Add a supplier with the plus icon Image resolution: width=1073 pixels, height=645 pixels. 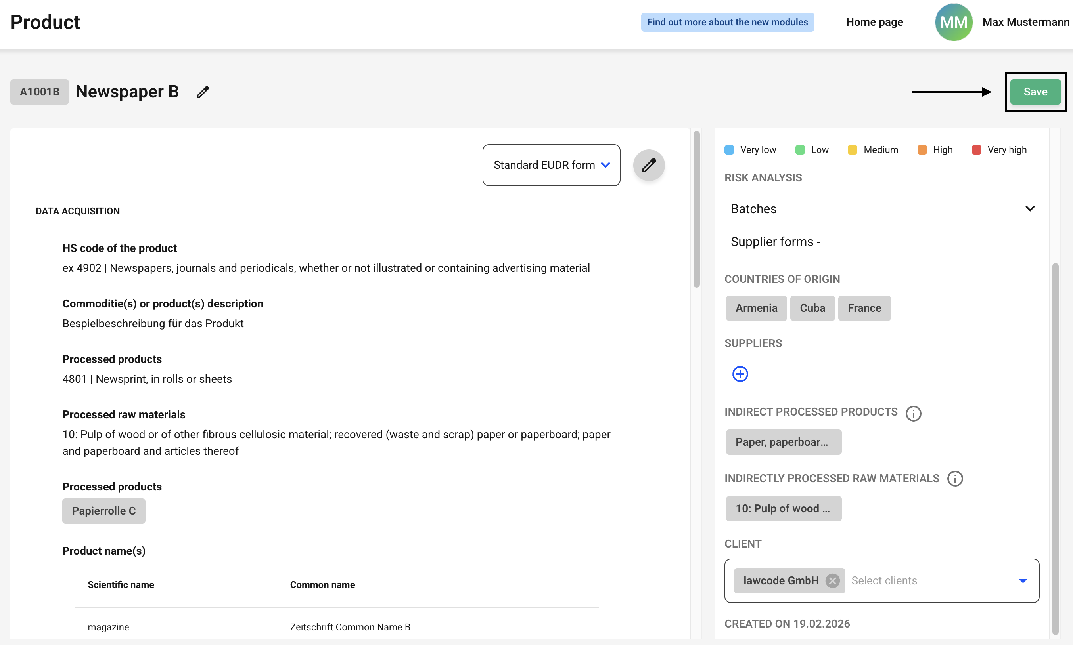tap(740, 374)
